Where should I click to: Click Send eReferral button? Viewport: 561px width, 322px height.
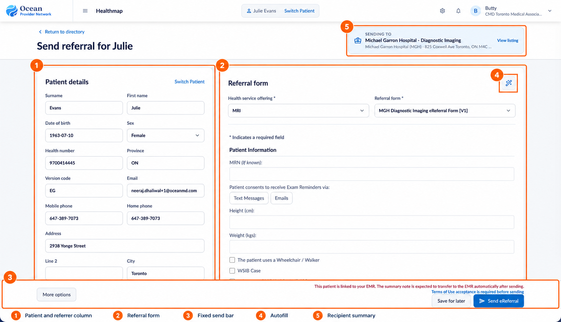pos(499,301)
